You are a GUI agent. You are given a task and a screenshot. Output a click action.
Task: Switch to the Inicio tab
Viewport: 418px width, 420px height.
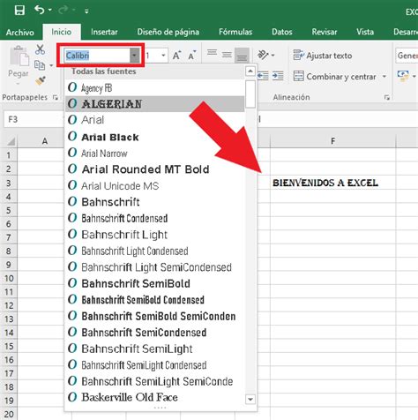click(x=62, y=32)
